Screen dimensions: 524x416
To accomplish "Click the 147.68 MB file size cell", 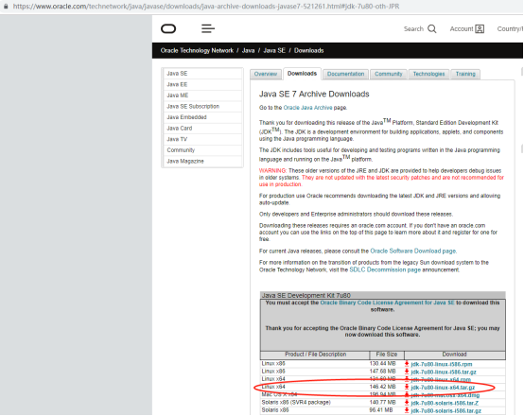I will pyautogui.click(x=382, y=372).
